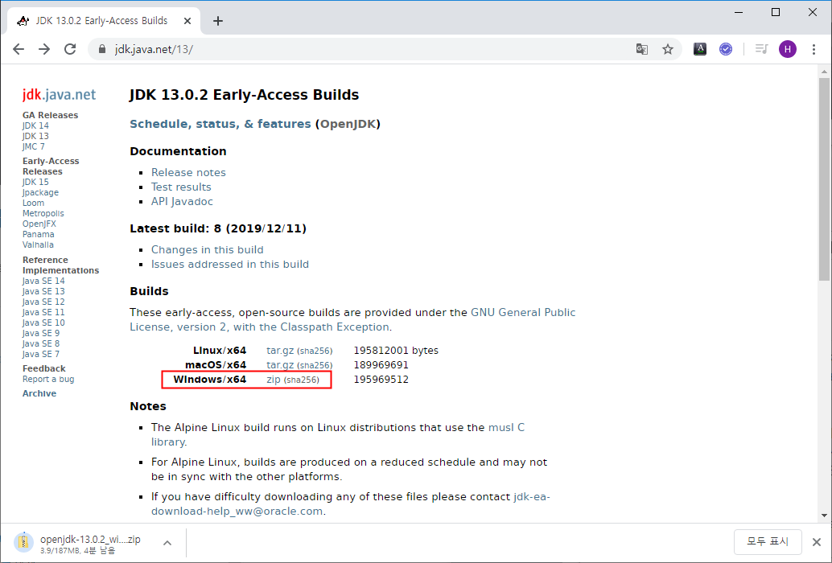Go forward with the forward arrow
The image size is (832, 563).
click(x=44, y=49)
